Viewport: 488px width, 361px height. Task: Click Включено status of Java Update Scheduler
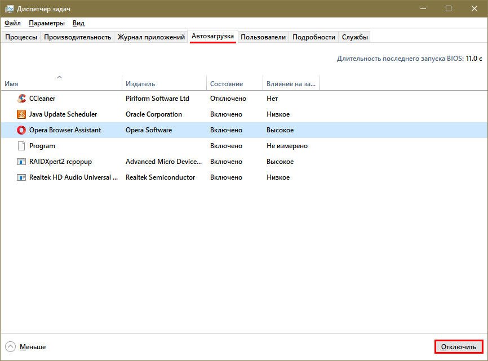(226, 114)
